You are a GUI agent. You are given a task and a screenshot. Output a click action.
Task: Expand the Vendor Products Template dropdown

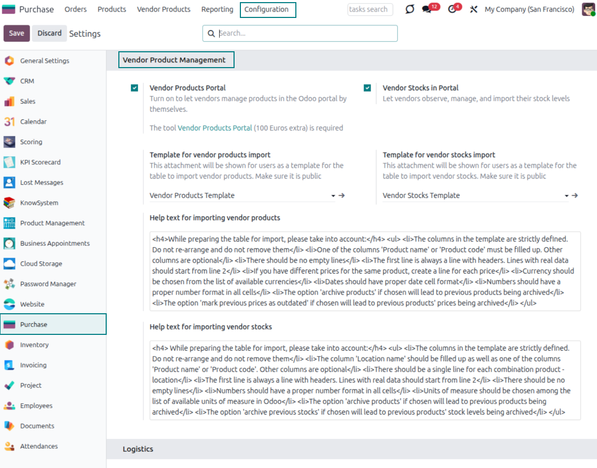333,196
